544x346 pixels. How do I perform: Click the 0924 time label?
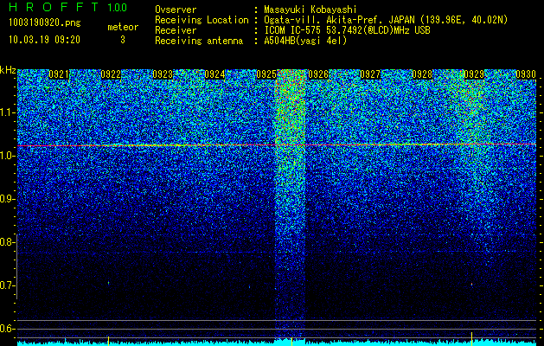pos(214,74)
